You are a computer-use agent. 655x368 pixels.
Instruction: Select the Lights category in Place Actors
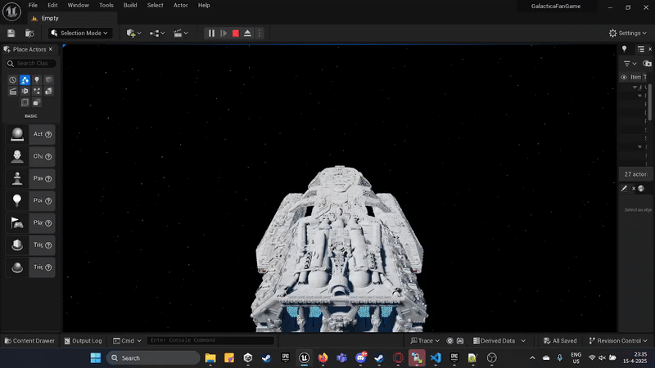[x=37, y=79]
